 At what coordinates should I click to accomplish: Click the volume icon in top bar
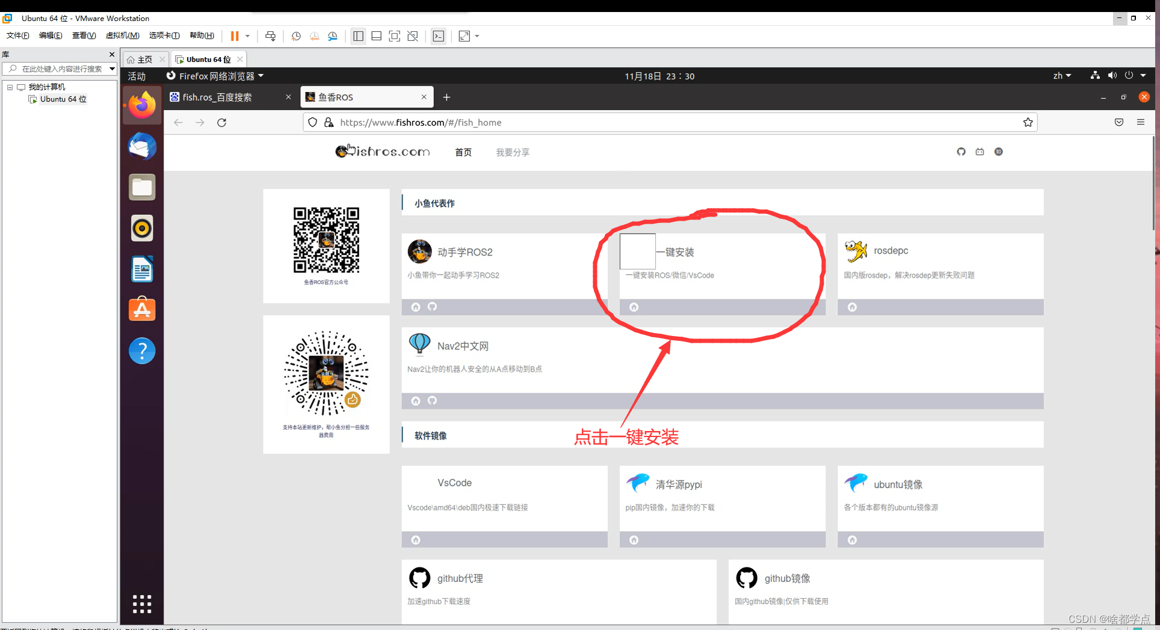pyautogui.click(x=1112, y=75)
